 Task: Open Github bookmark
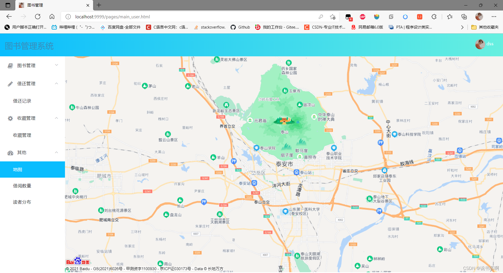240,27
